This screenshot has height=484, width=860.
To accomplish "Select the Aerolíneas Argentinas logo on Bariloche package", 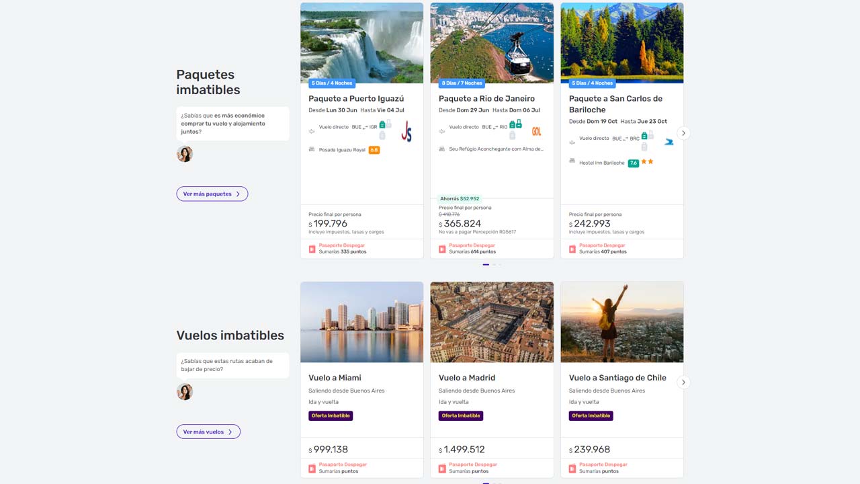I will (670, 142).
